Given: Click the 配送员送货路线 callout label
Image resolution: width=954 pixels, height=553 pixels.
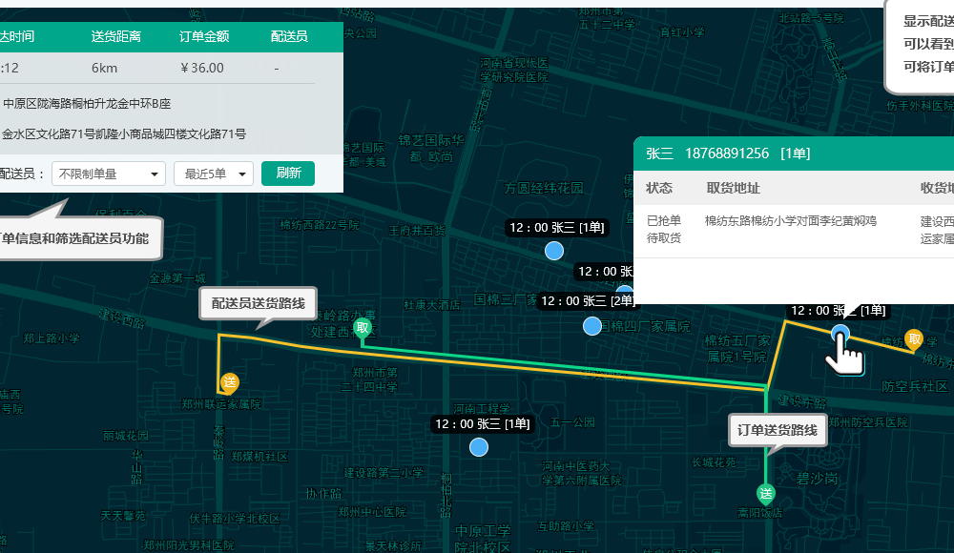Looking at the screenshot, I should tap(258, 303).
